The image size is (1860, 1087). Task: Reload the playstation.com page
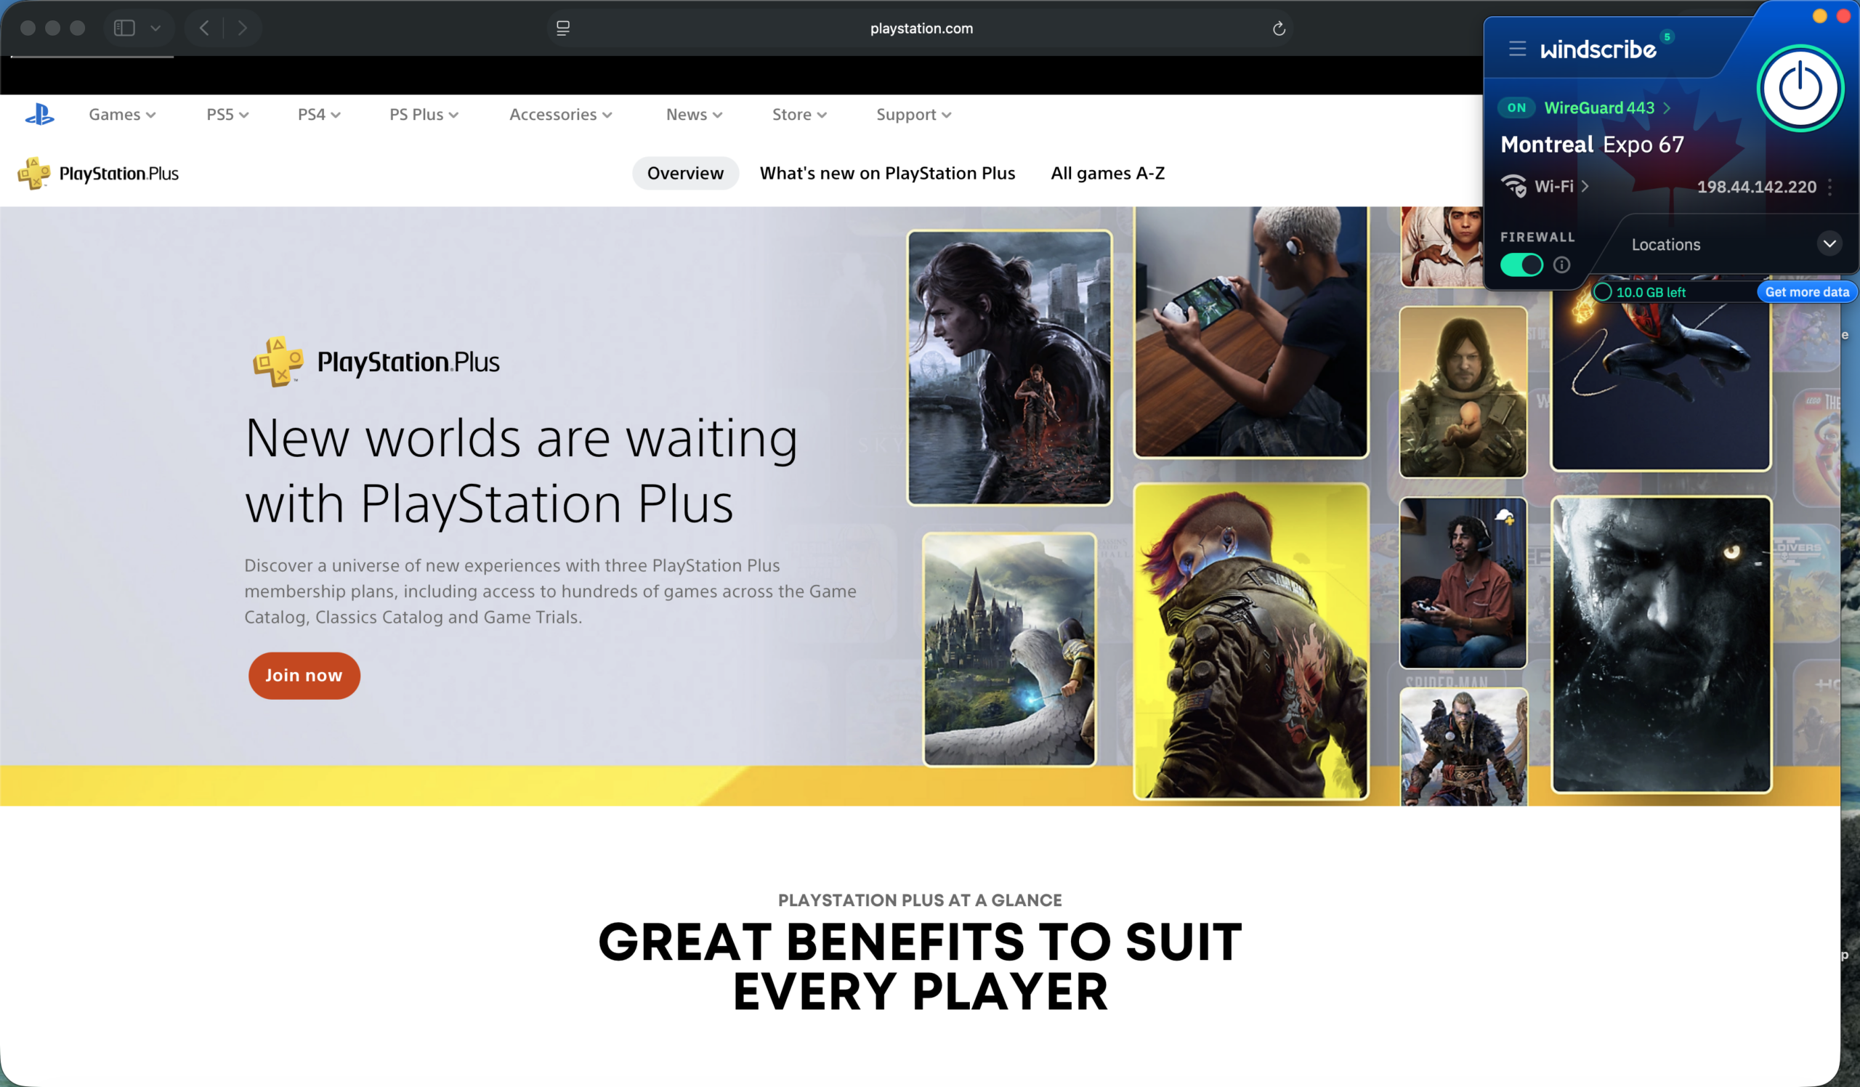pos(1279,28)
